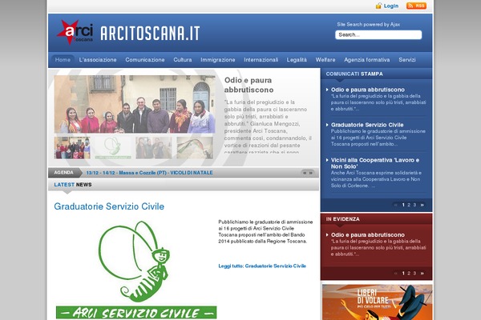The image size is (481, 320).
Task: Click the agenda previous arrow
Action: point(305,173)
